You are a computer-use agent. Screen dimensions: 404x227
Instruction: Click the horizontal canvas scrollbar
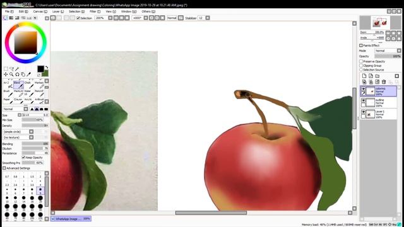coord(211,213)
